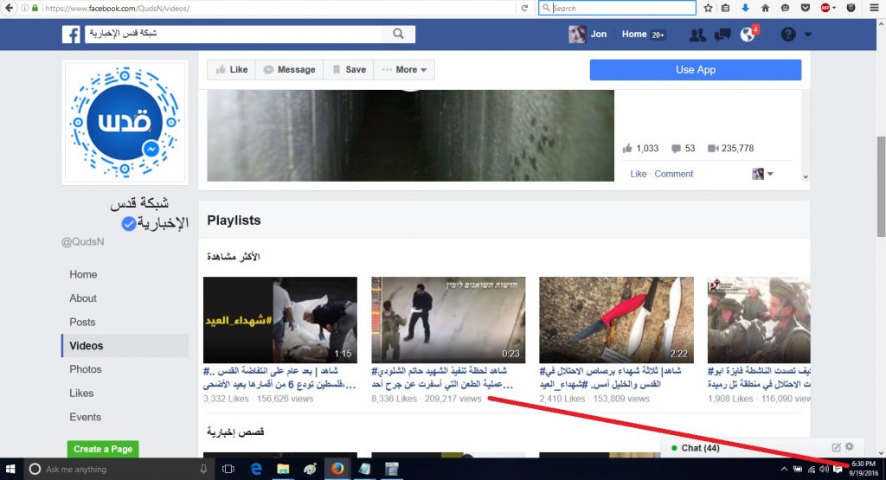Expand the More dropdown
This screenshot has height=480, width=886.
404,69
